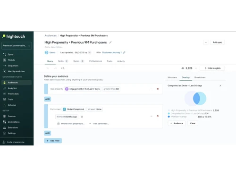Switch to the Syncs tab
The width and height of the screenshot is (236, 177).
point(79,61)
